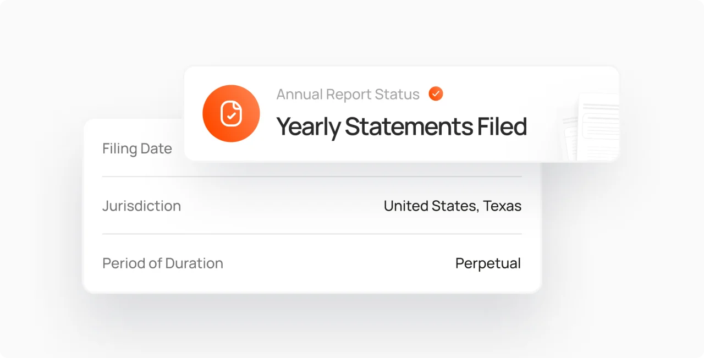Screen dimensions: 704x358
Task: Open United States, Texas jurisdiction link
Action: (x=452, y=206)
